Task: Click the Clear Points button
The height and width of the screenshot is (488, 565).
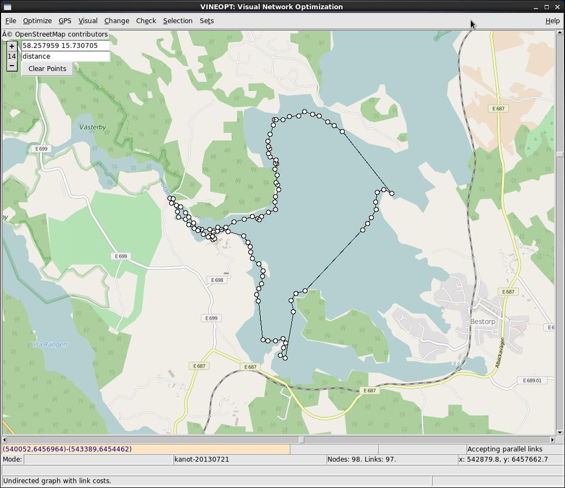Action: pyautogui.click(x=47, y=69)
